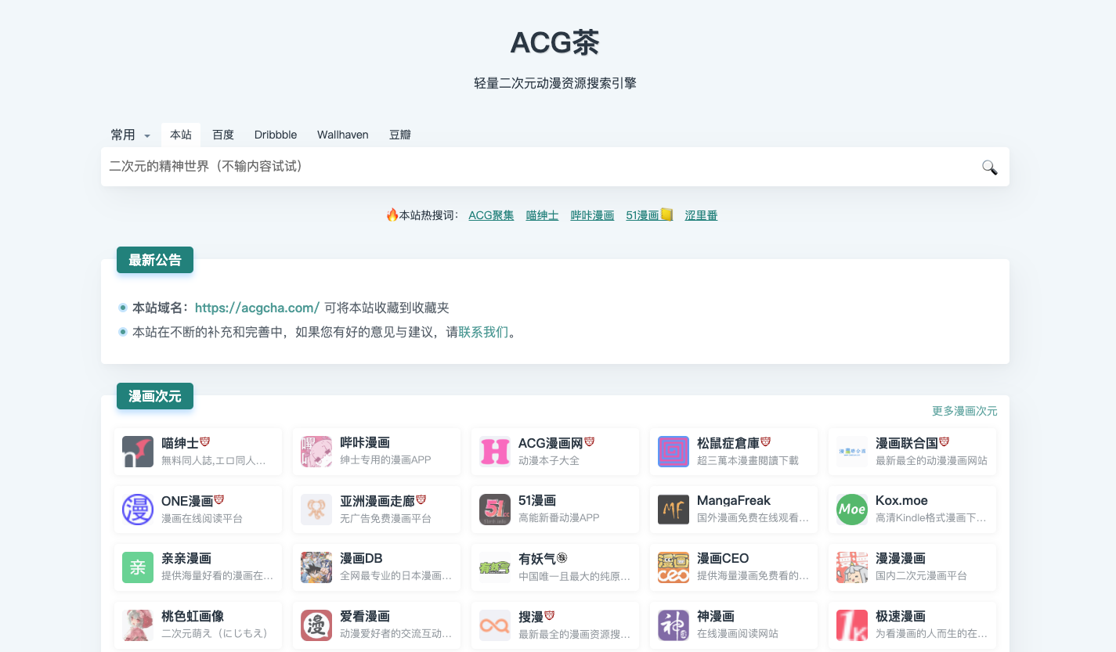Open the ACG聚集 hot search link

point(491,215)
